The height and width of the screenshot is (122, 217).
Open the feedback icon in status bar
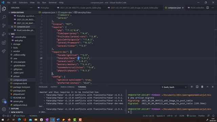click(209, 116)
